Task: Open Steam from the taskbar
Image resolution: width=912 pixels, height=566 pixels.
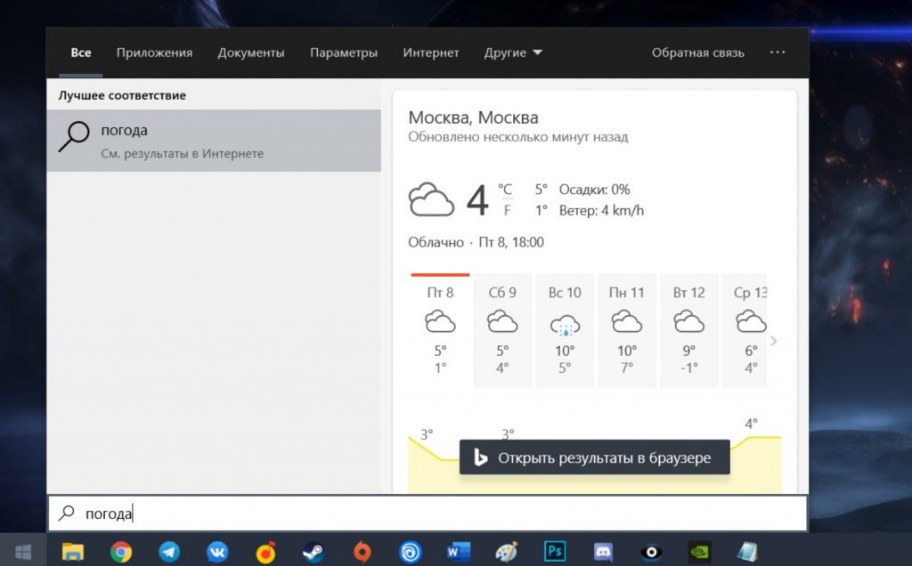Action: 313,553
